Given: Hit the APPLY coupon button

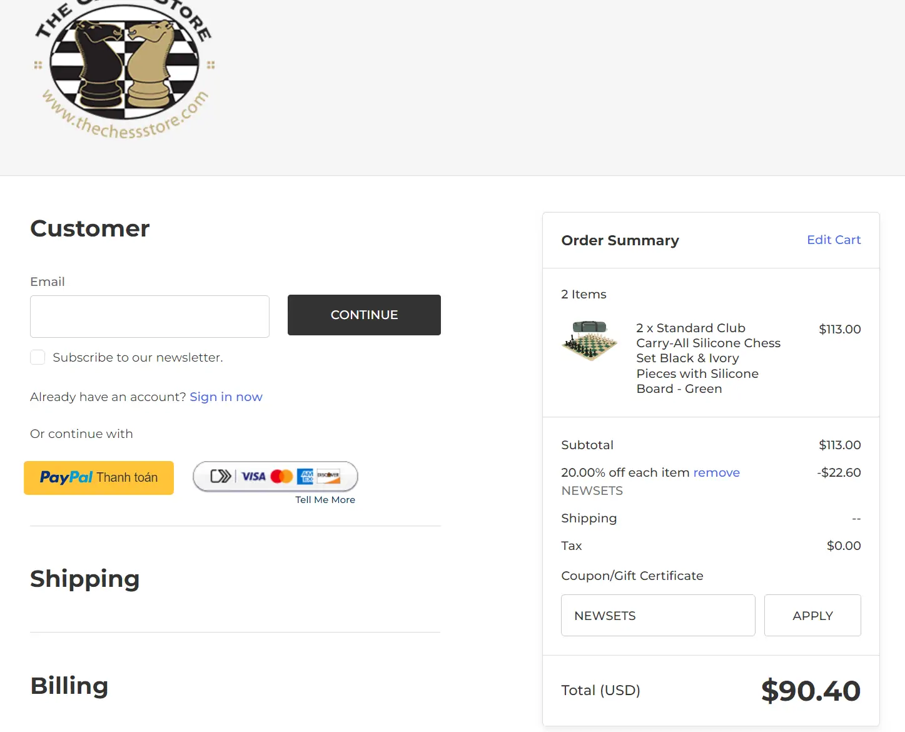Looking at the screenshot, I should point(812,616).
